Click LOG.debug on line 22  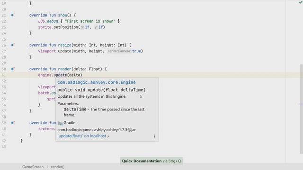coord(48,21)
